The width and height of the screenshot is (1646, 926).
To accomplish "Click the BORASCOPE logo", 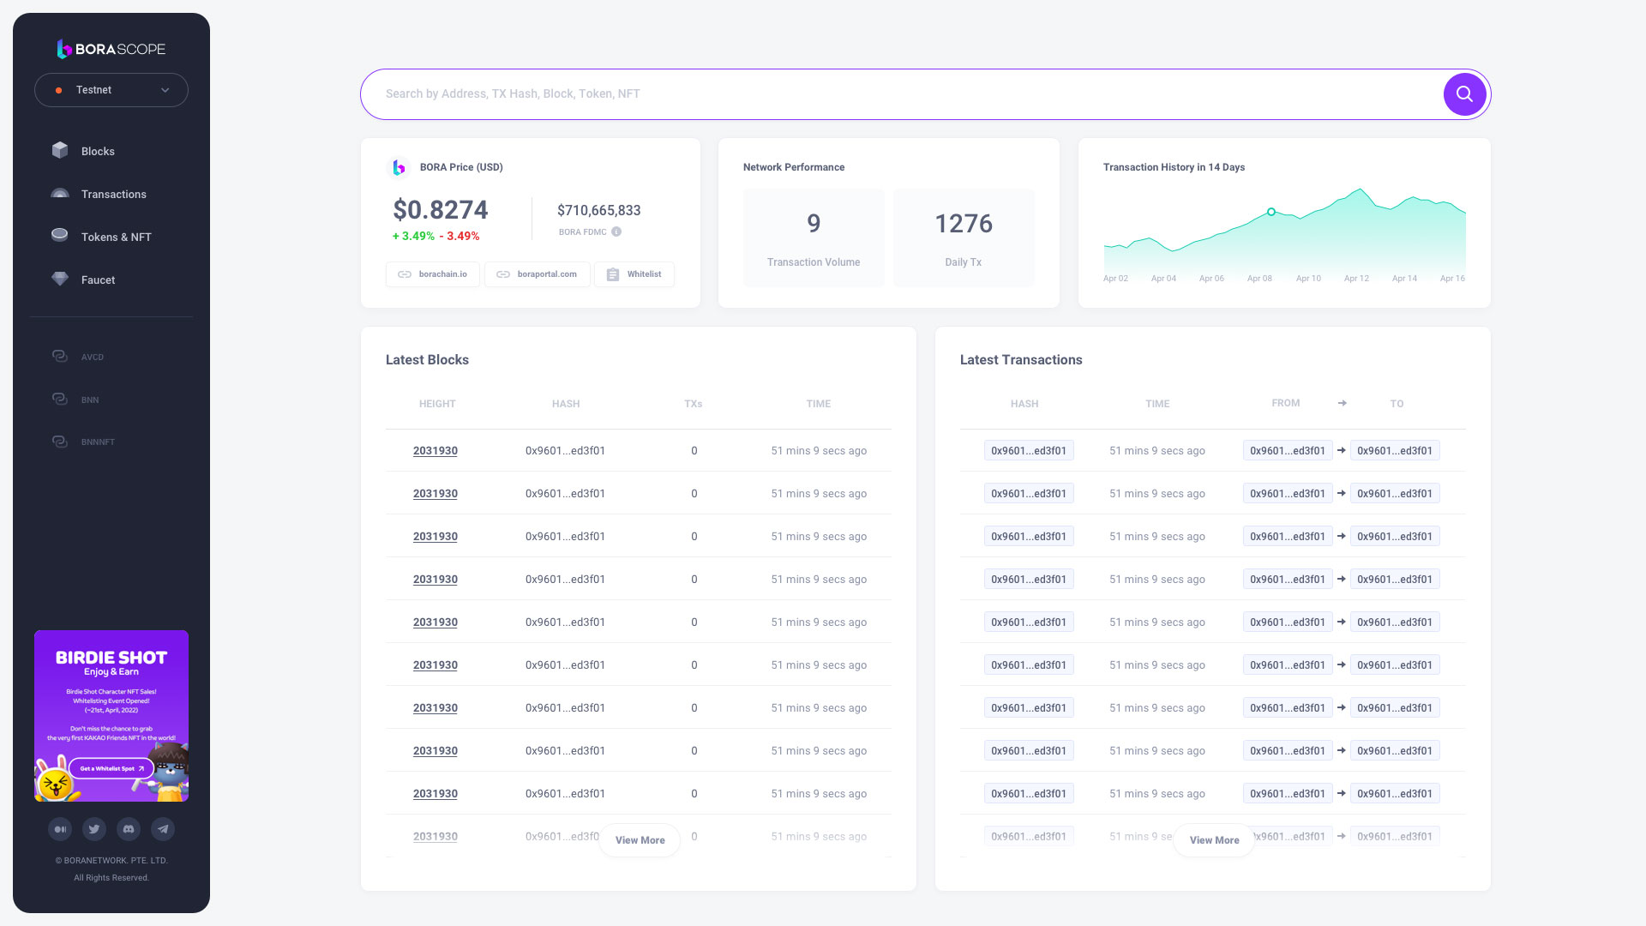I will pos(111,49).
